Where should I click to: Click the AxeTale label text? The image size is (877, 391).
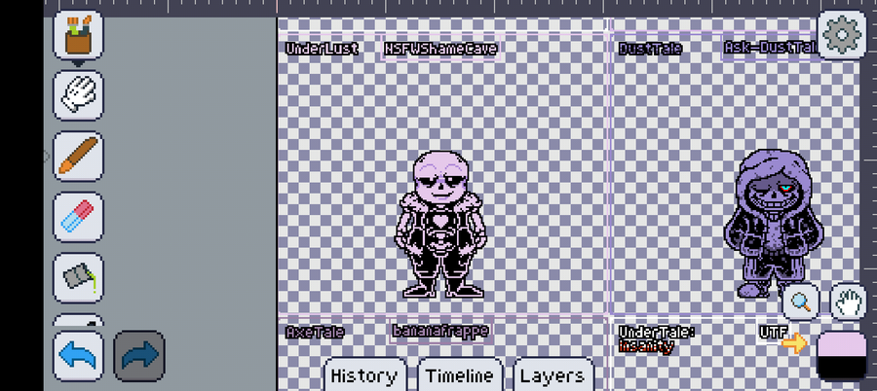point(315,333)
